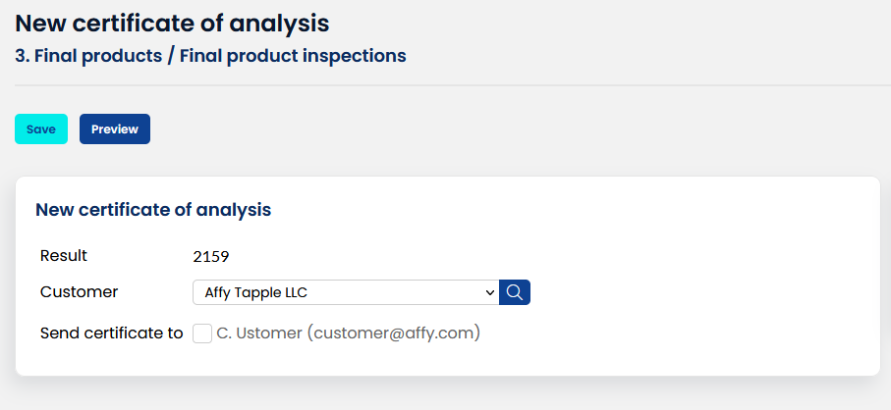
Task: Click the chevron arrow in Customer combo box
Action: [x=490, y=292]
